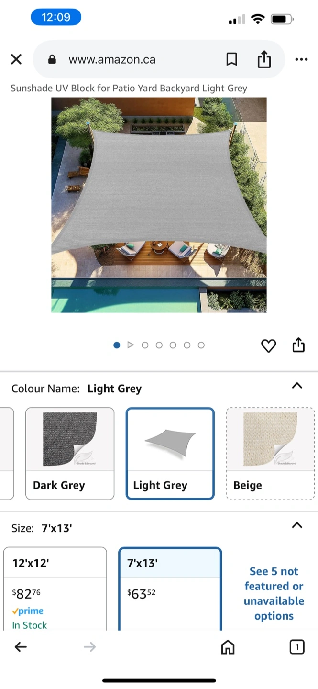Go back with the bottom left arrow
This screenshot has width=318, height=689.
(21, 647)
